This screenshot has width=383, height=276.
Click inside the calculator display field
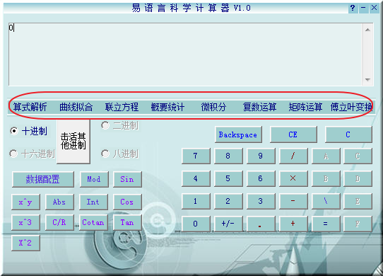(x=186, y=54)
